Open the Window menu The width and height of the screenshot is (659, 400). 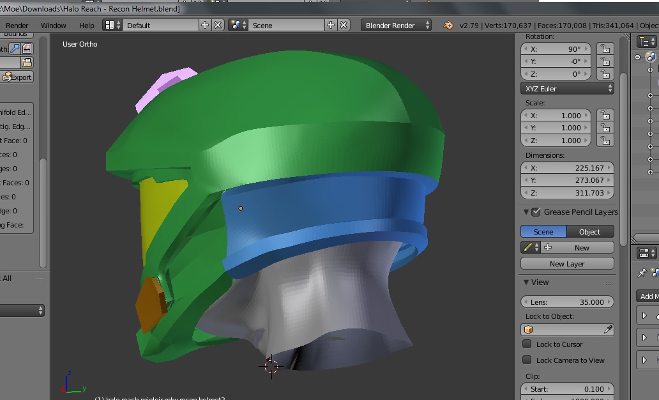[53, 26]
